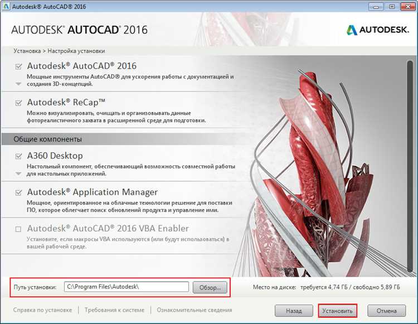Uncheck the Autodesk AutoCAD 2016 checkbox
This screenshot has height=324, width=418.
coord(18,66)
